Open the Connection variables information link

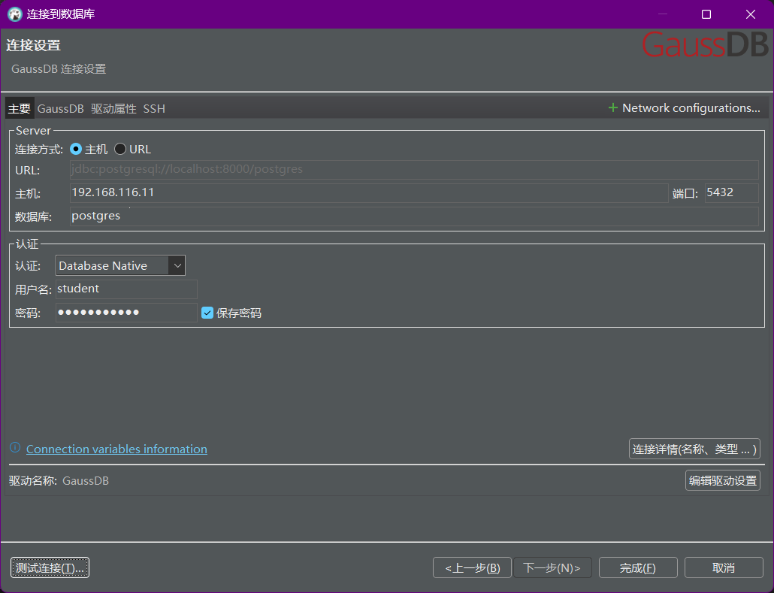pos(116,449)
